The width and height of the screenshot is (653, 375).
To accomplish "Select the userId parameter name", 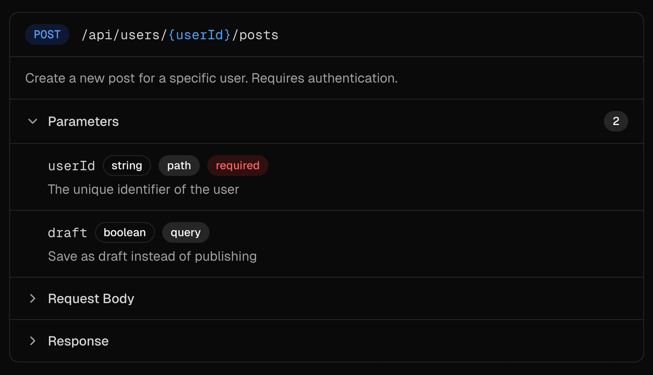I will 71,166.
